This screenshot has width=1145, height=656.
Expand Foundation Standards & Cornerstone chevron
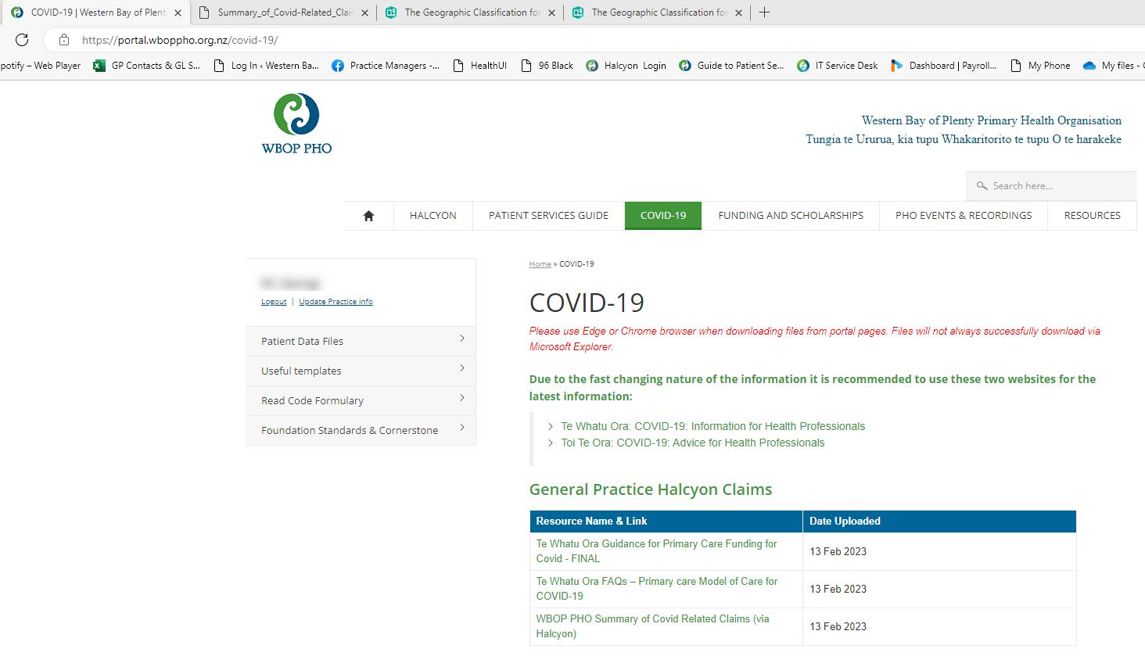(x=462, y=428)
